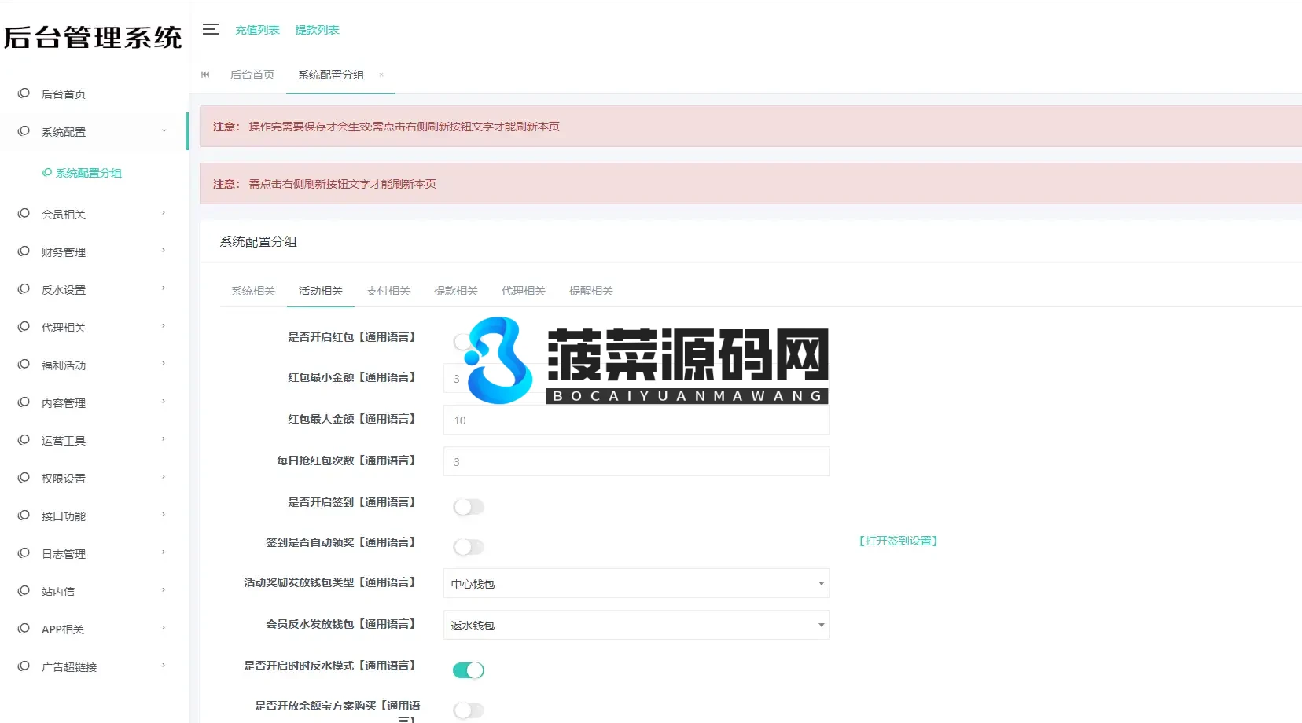
Task: Toggle 是否开启签到 switch
Action: (x=469, y=507)
